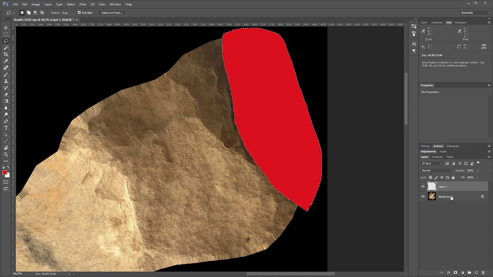Select the Dodge tool
493x277 pixels.
pos(6,114)
